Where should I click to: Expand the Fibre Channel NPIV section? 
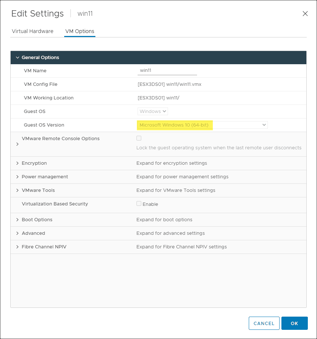click(17, 247)
